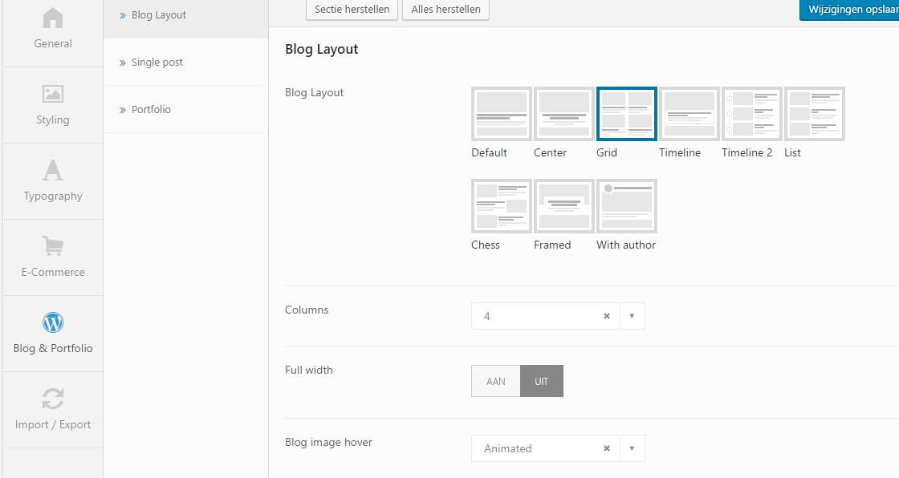Open the Import / Export section
The height and width of the screenshot is (478, 899).
click(x=53, y=410)
